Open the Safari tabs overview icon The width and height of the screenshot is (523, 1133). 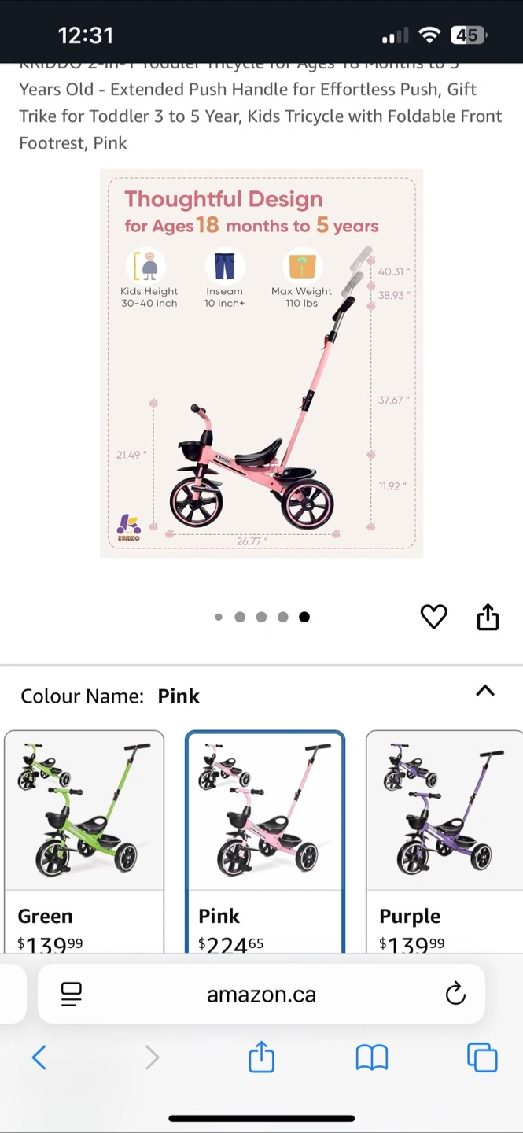click(482, 1057)
